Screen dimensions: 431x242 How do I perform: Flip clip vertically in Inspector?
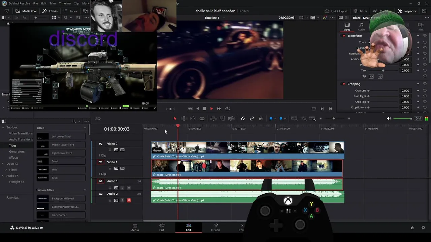pos(380,76)
